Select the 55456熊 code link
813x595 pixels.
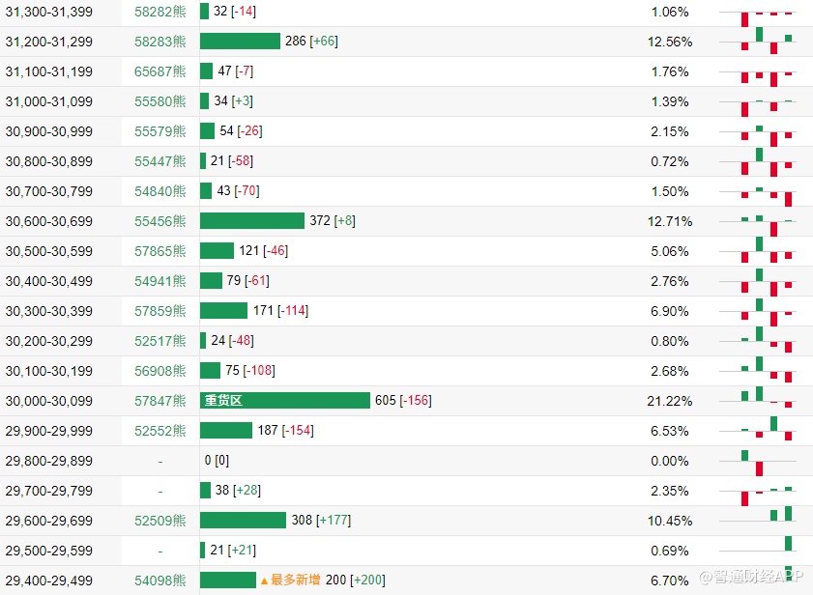click(x=160, y=221)
